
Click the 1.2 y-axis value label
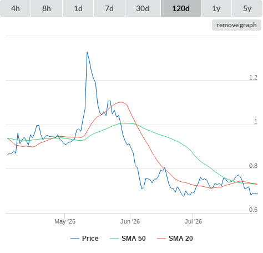coord(253,77)
